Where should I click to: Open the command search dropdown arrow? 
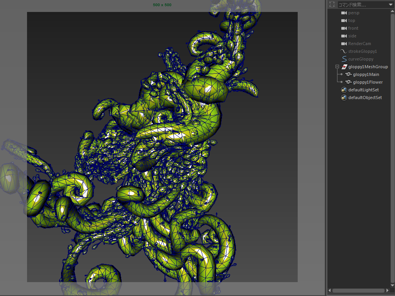pos(391,5)
